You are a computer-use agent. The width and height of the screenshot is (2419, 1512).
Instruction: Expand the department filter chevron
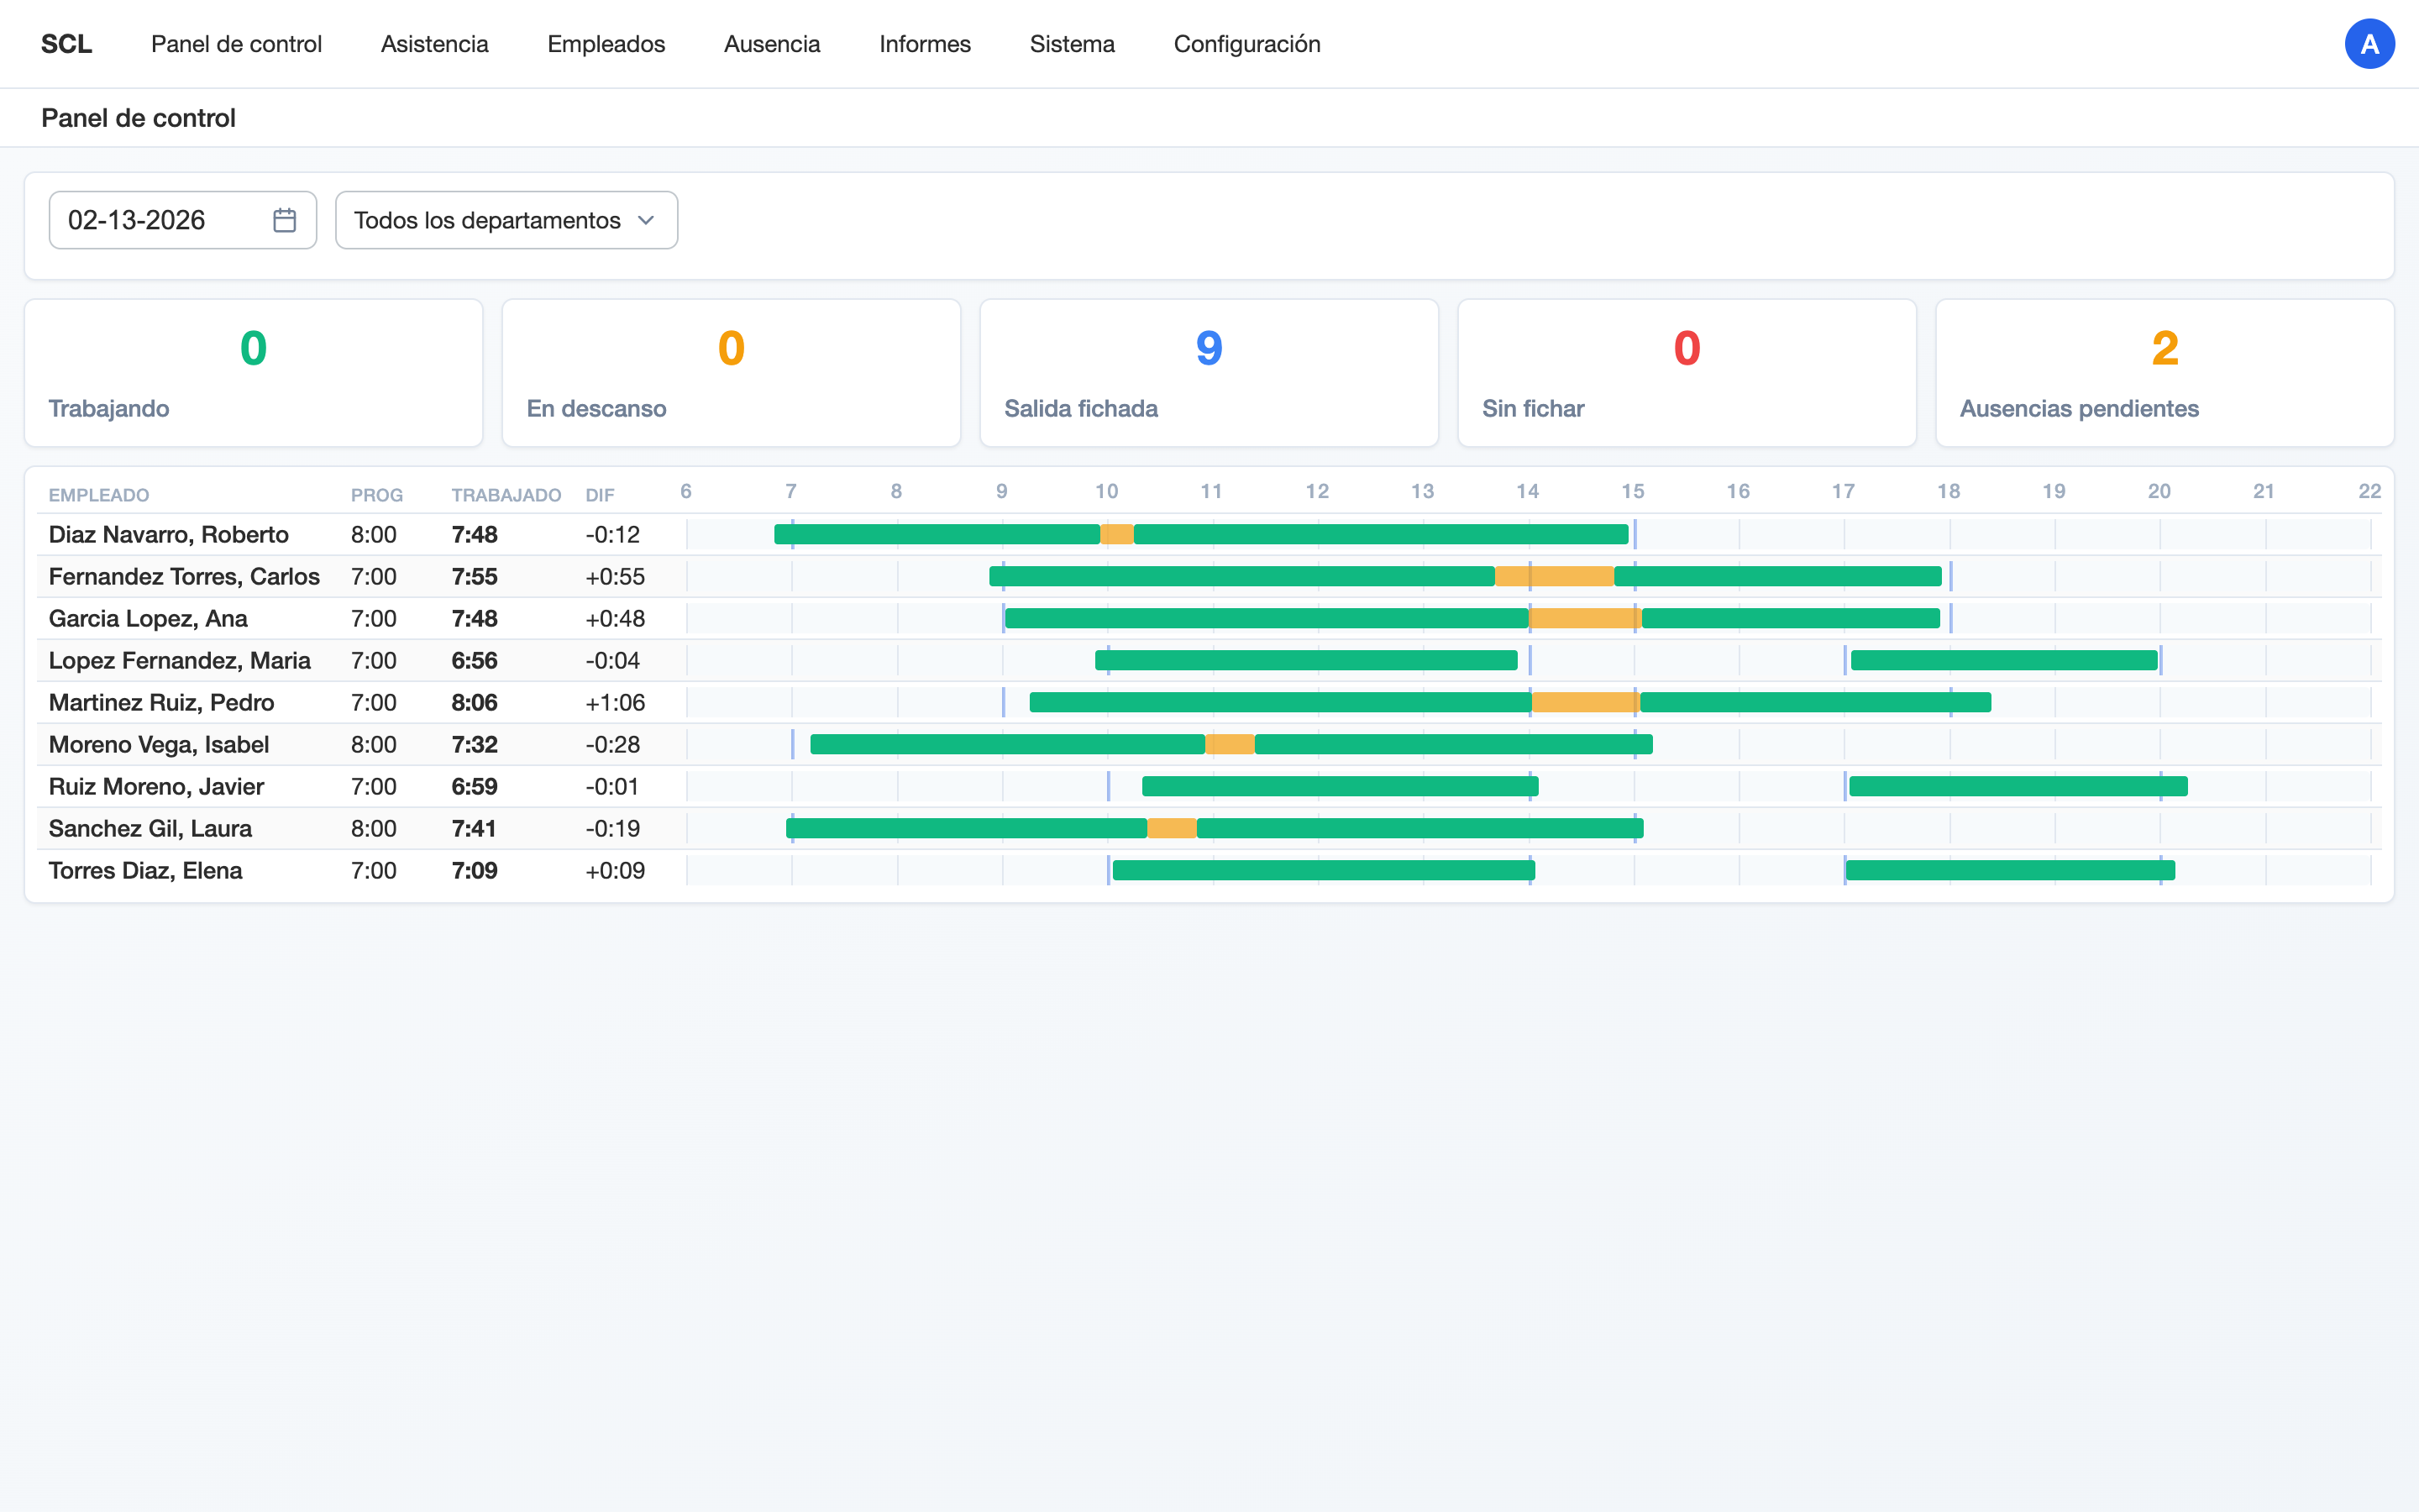[647, 220]
